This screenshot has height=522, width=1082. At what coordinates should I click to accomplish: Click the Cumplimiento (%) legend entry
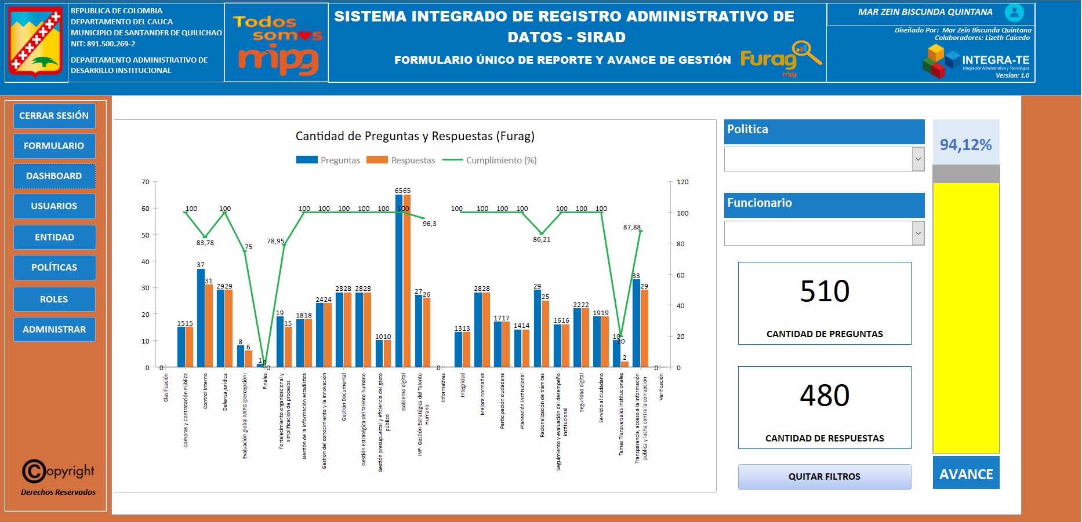click(x=490, y=160)
